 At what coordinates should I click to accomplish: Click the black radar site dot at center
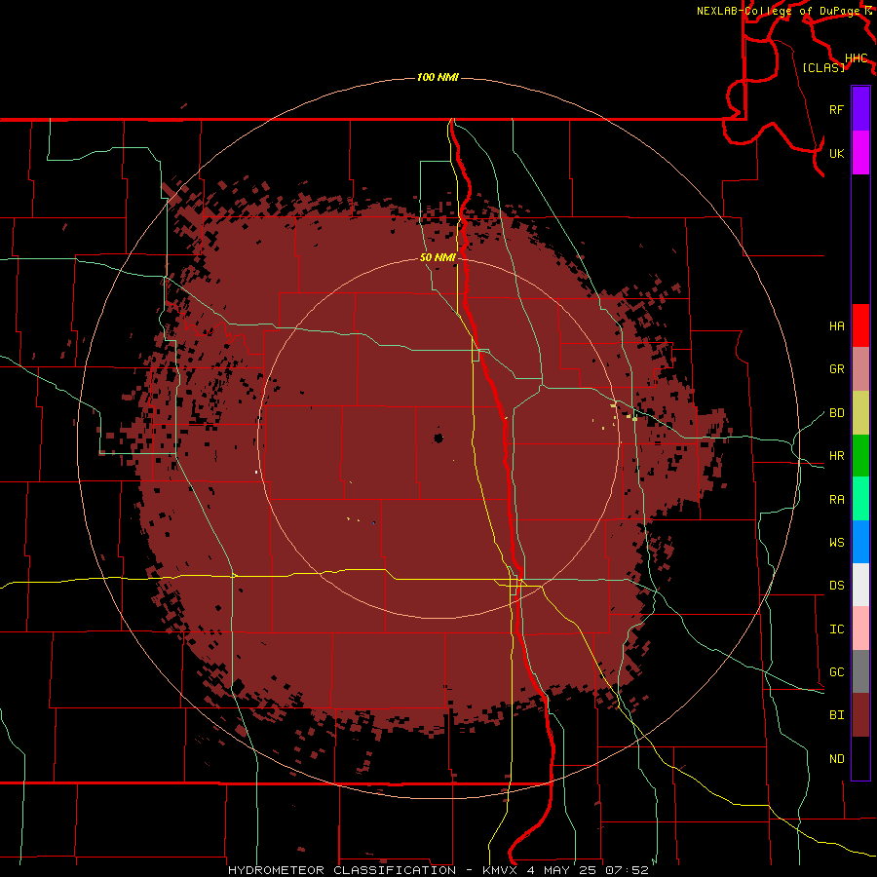click(x=438, y=438)
